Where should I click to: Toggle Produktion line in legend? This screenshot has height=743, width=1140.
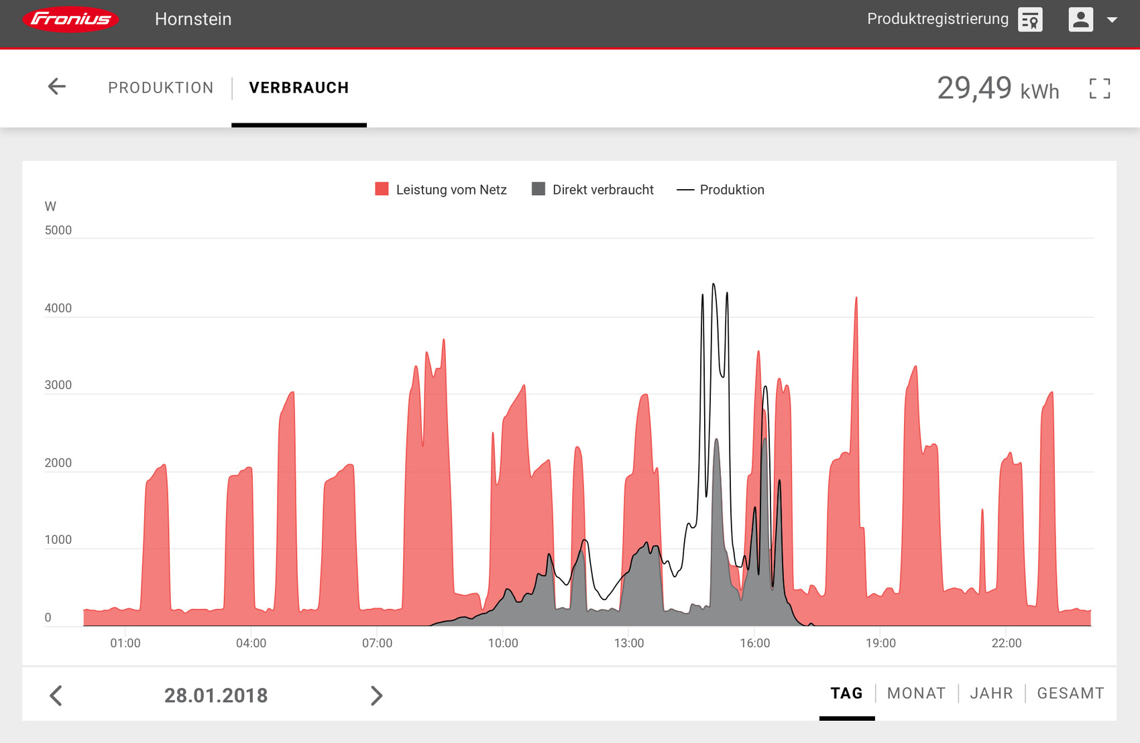click(x=720, y=190)
